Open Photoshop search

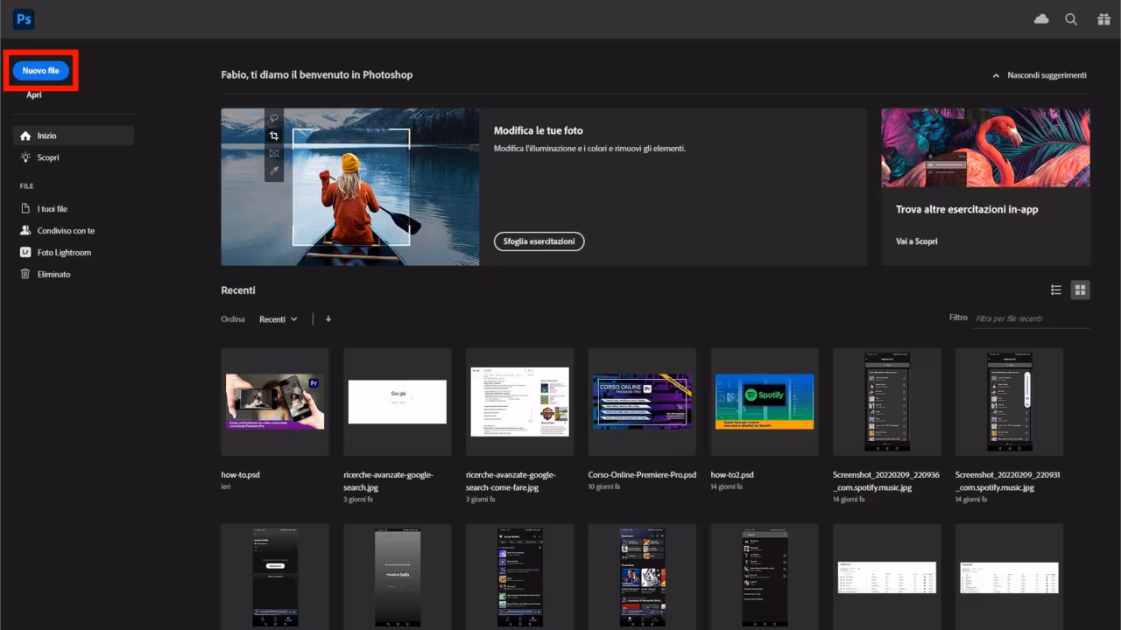[x=1071, y=18]
